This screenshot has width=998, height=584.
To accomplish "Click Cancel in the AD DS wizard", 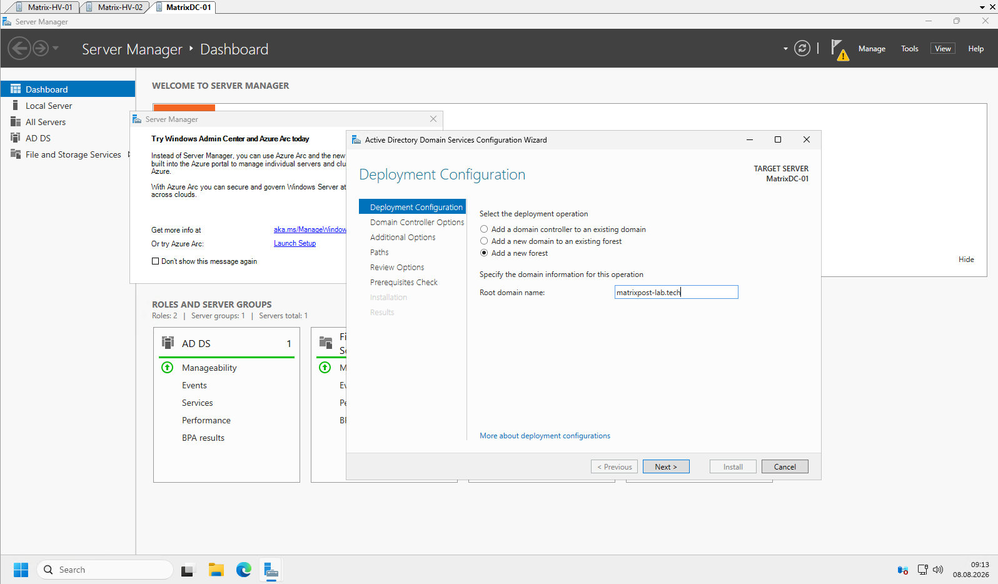I will point(785,466).
